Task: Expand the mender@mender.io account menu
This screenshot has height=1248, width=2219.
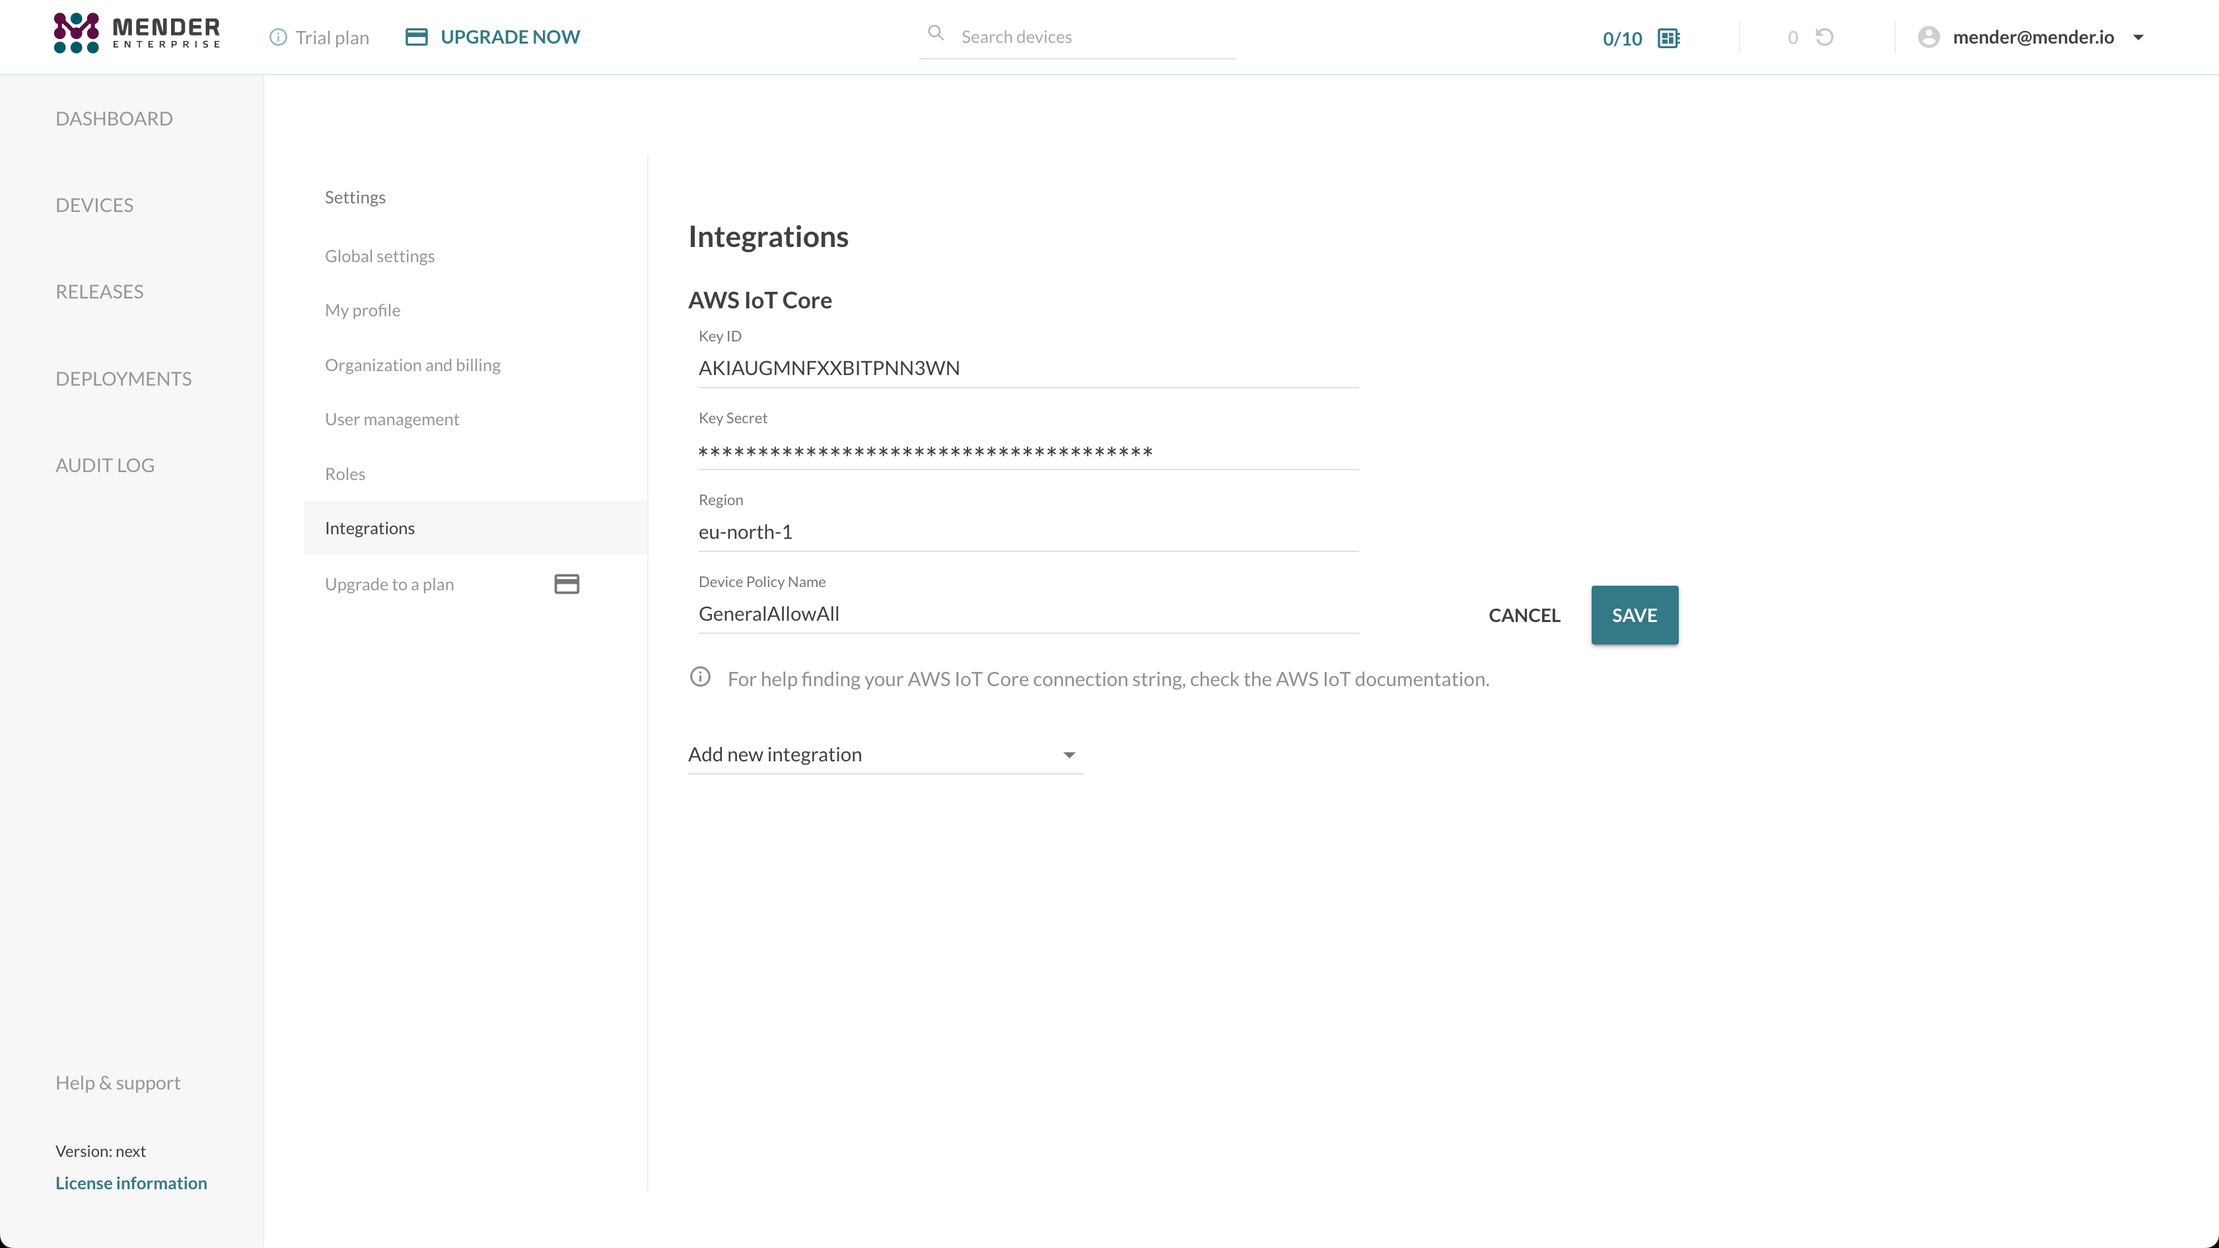Action: [2137, 37]
